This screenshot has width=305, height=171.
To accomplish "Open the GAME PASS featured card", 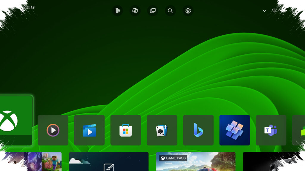I will point(196,161).
